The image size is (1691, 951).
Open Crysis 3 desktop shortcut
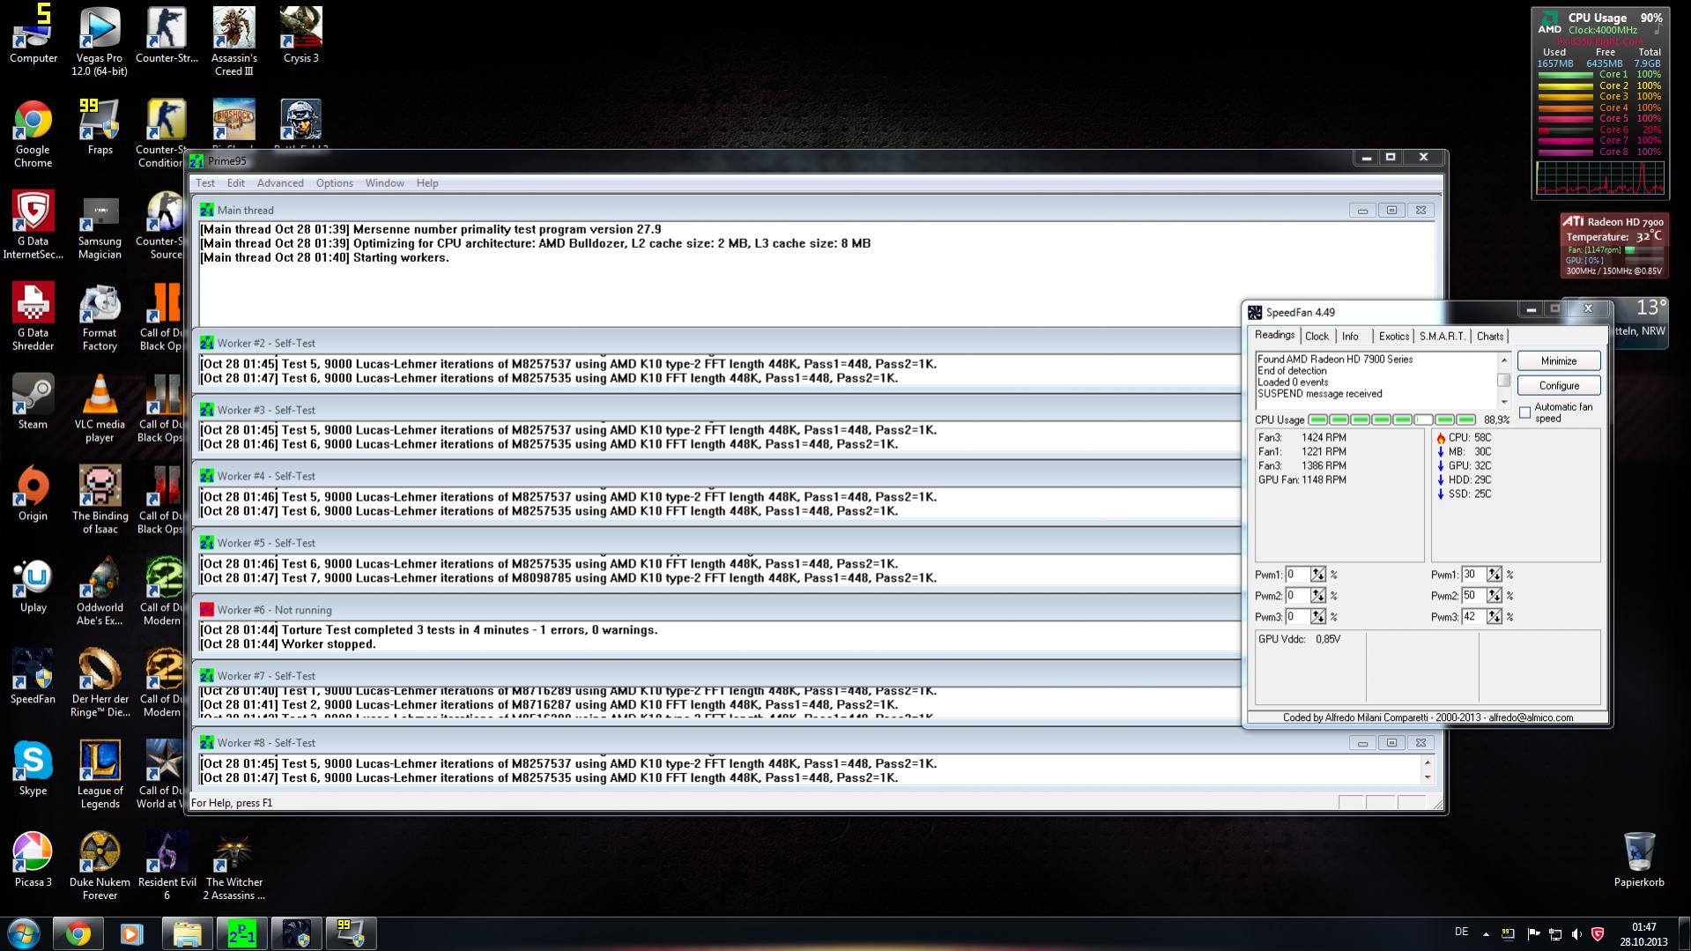pos(300,35)
